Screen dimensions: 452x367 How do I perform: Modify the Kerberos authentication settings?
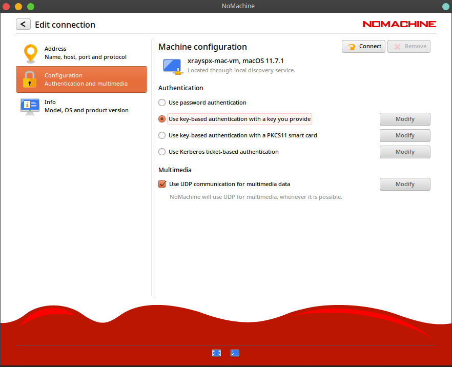(x=405, y=152)
